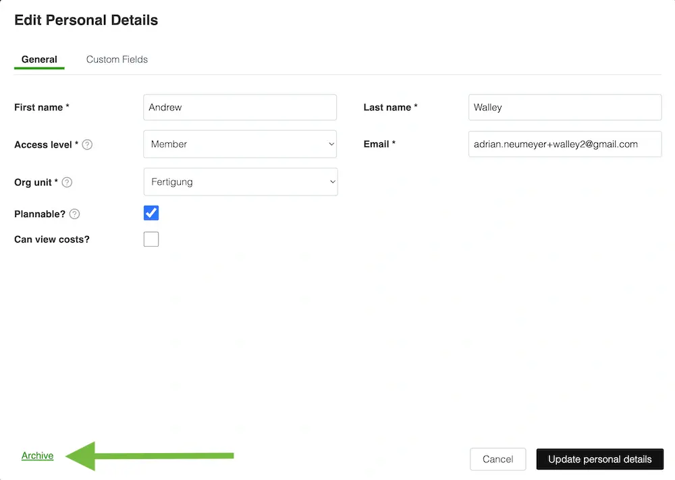
Task: Click the chevron on the Member selector
Action: 331,144
